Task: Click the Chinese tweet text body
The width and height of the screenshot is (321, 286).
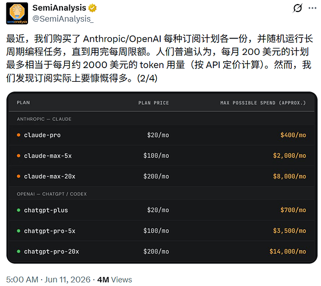Action: tap(160, 58)
